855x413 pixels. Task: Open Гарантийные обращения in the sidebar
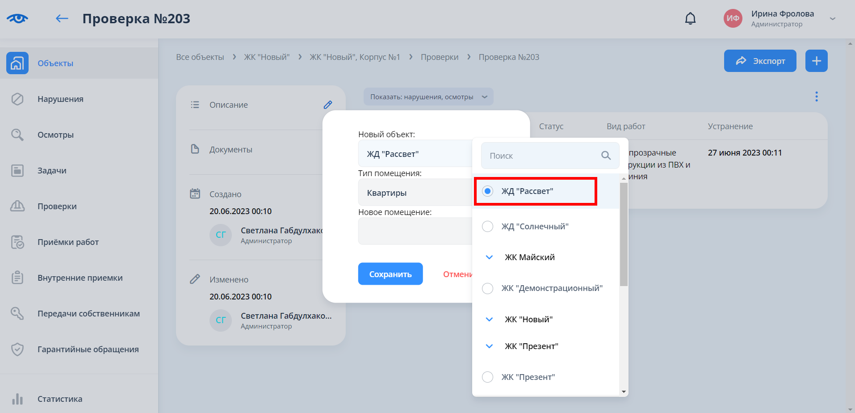click(88, 349)
